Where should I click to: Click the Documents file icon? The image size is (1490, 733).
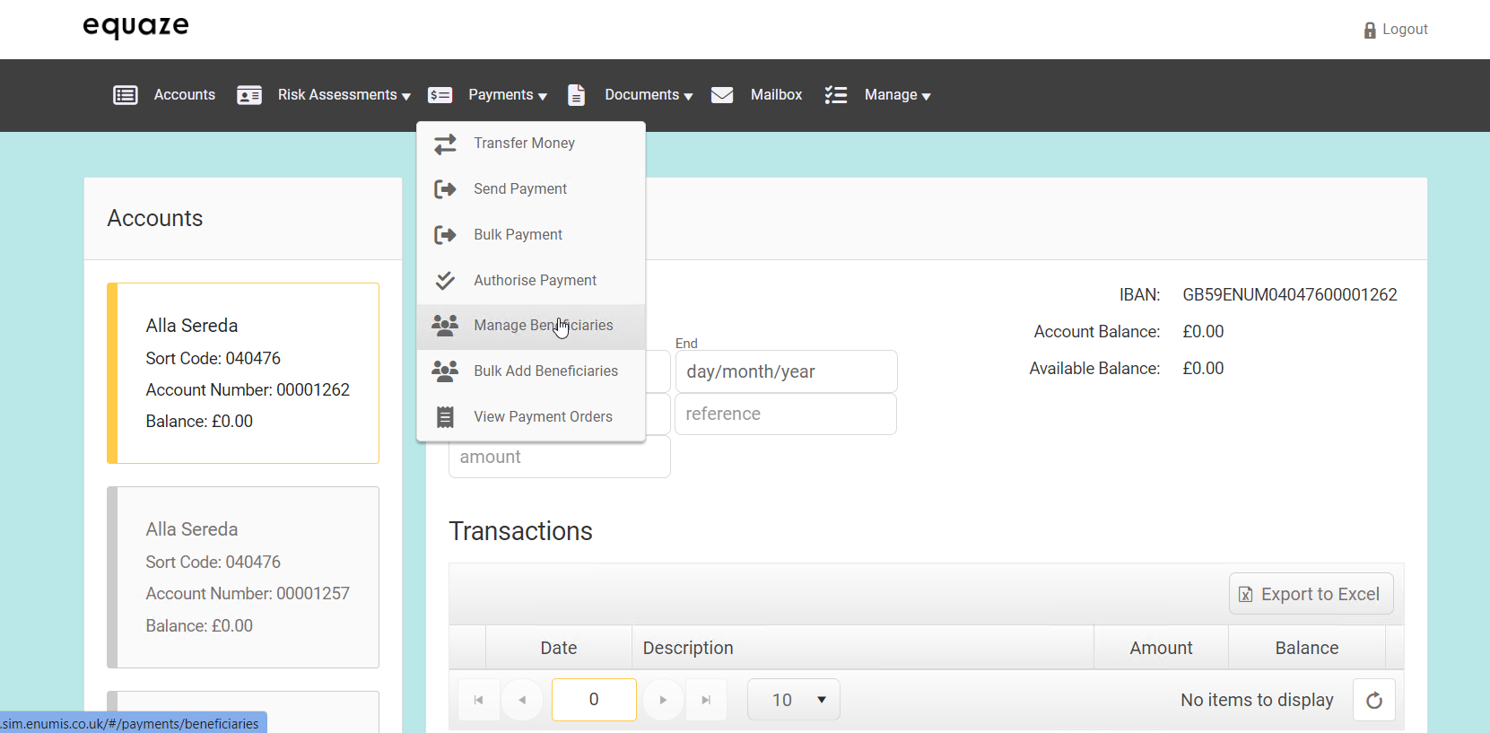click(x=576, y=95)
